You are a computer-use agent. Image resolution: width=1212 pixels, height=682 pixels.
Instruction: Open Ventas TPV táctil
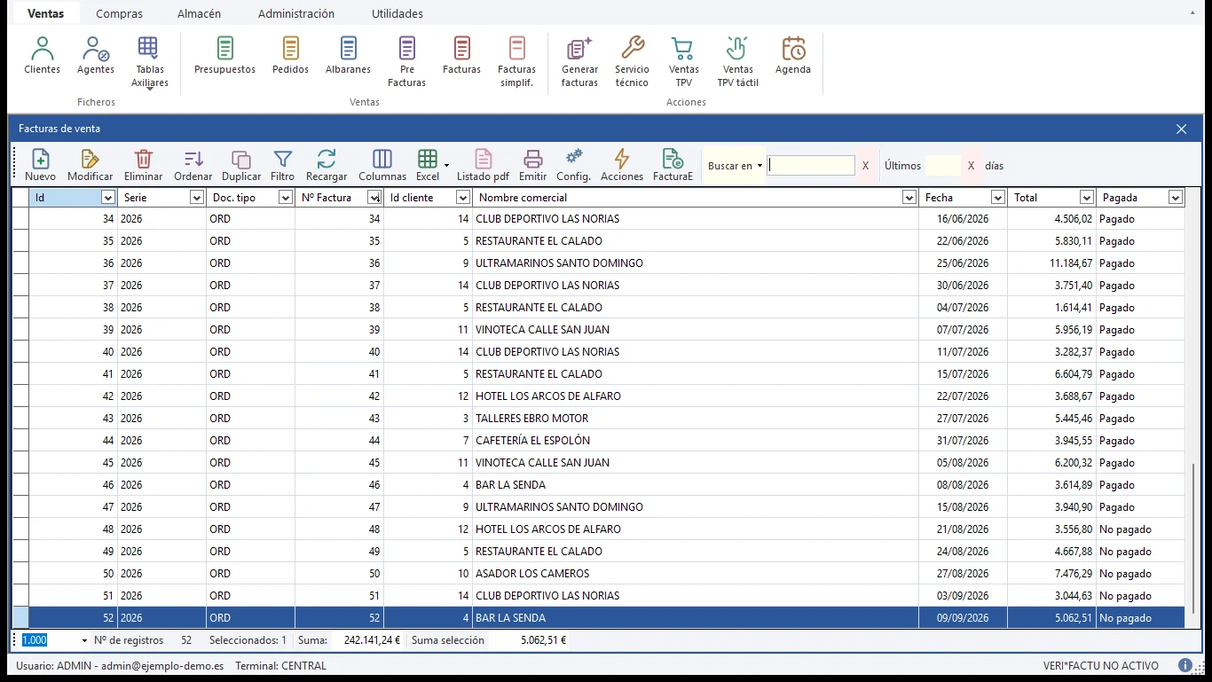point(737,62)
